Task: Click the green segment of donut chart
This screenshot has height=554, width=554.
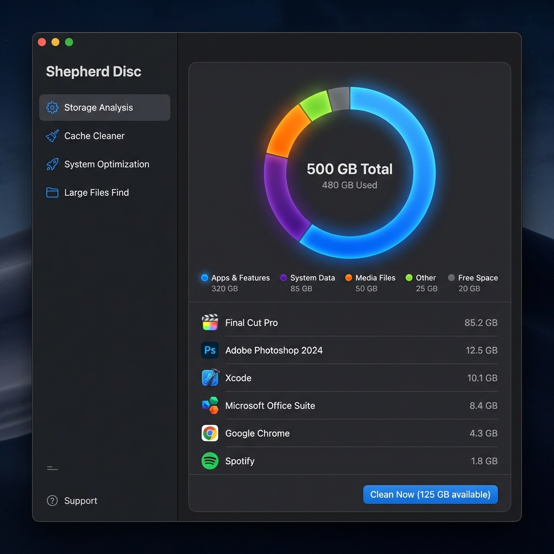Action: pos(315,105)
